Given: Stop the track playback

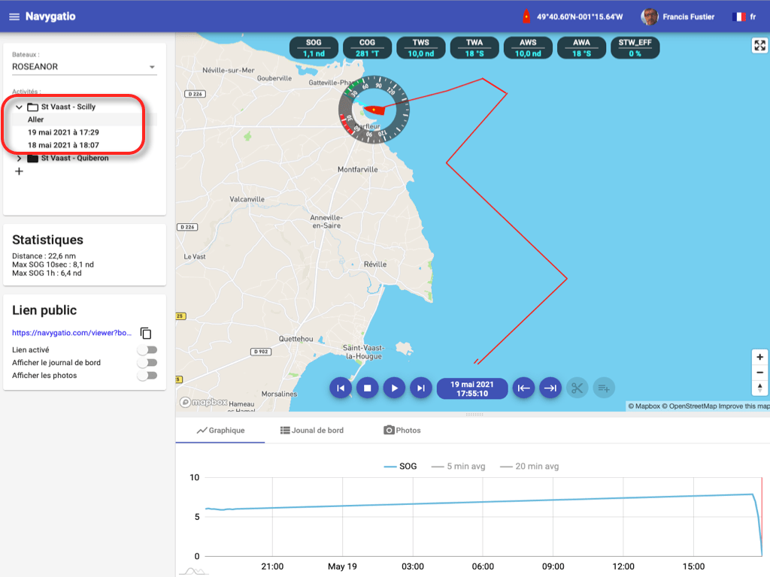Looking at the screenshot, I should [x=367, y=388].
